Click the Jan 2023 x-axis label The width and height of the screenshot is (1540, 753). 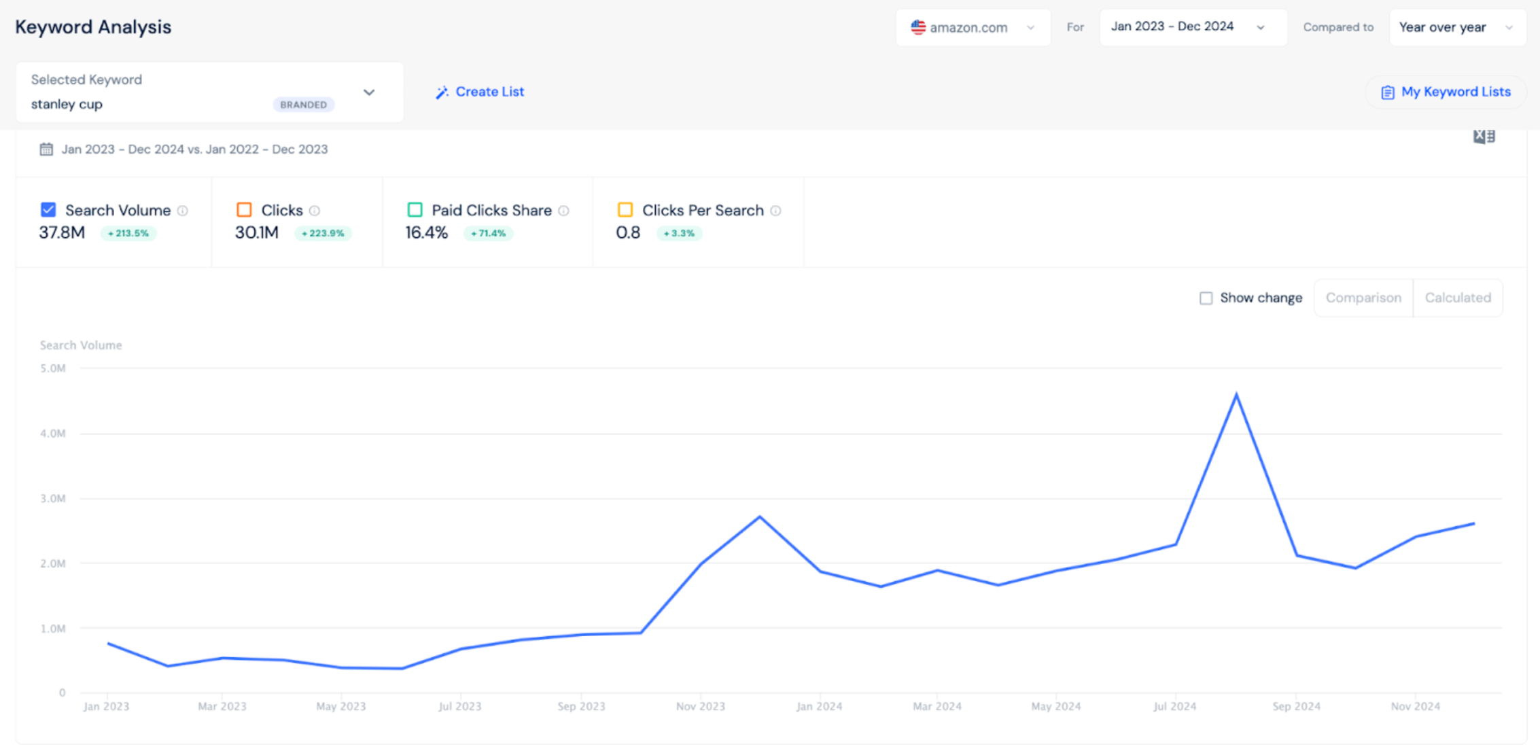[106, 707]
